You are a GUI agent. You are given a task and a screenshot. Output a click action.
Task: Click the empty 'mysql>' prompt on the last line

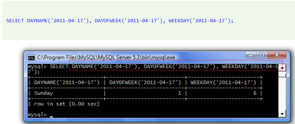[x=37, y=115]
